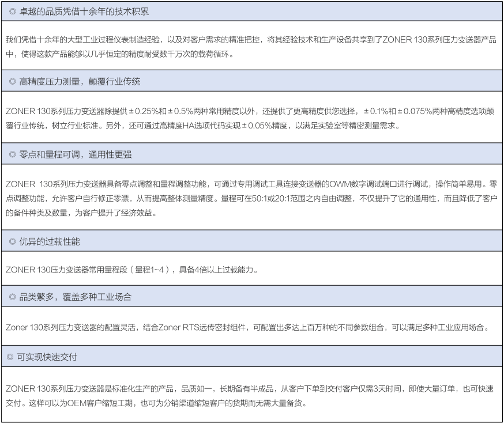Click the circle bullet before 优异的过载性能 heading
The image size is (504, 424).
[13, 242]
